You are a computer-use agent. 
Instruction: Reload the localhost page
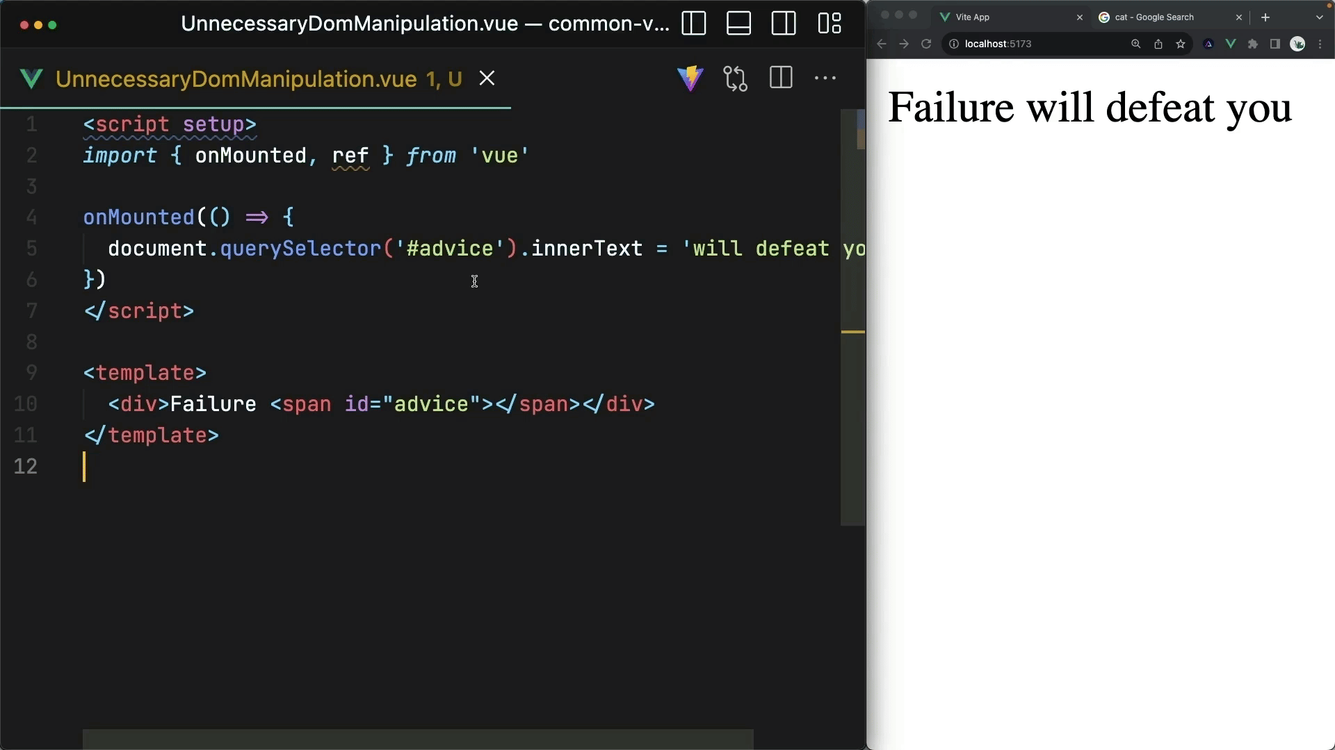coord(926,44)
